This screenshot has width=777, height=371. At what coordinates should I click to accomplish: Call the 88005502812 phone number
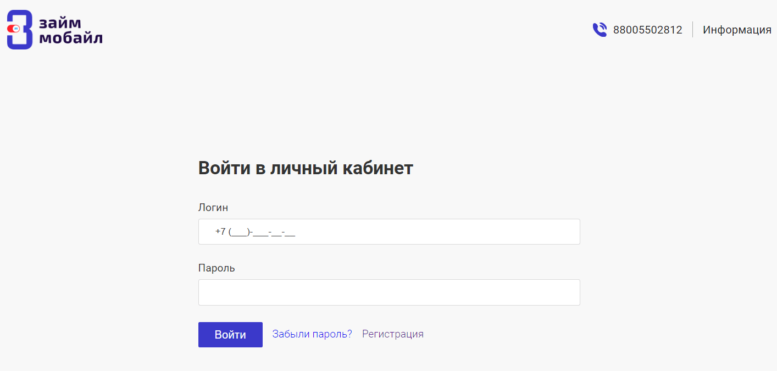(x=647, y=30)
